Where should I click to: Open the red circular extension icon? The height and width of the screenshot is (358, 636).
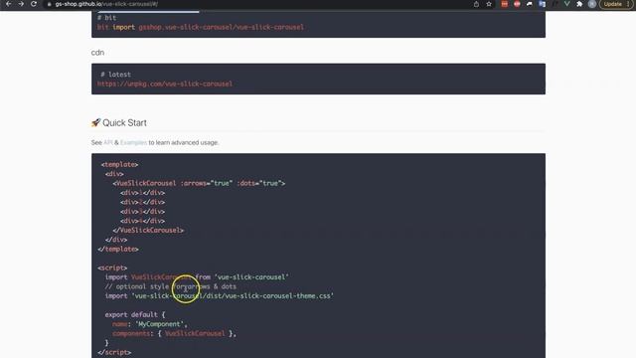517,4
